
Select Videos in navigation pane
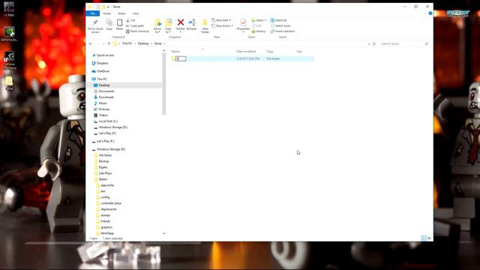103,115
